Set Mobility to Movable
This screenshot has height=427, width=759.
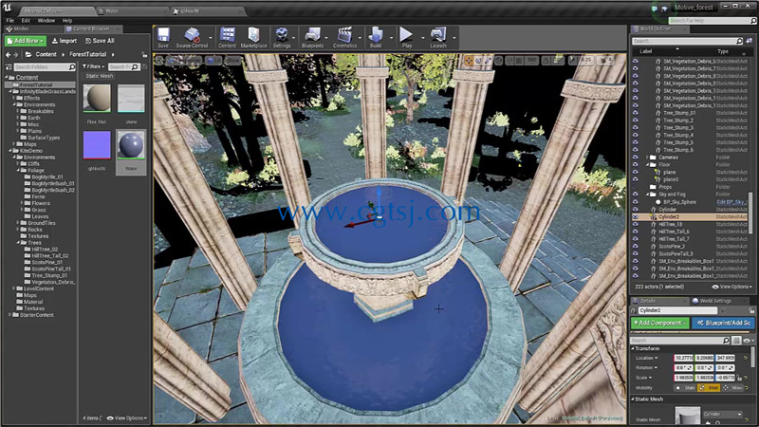point(732,388)
